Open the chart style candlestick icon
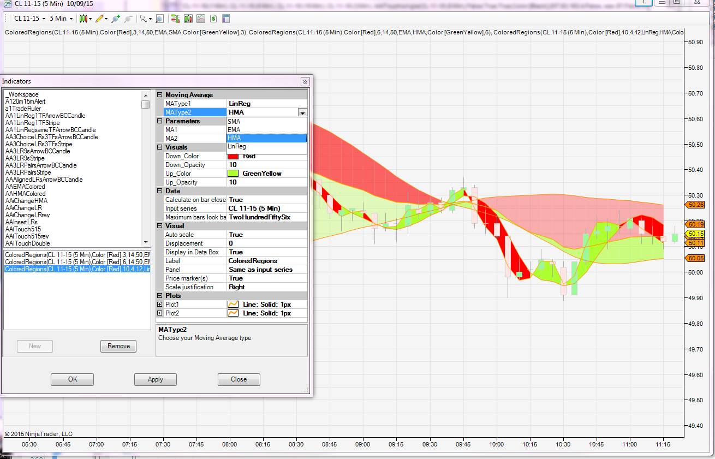The image size is (715, 459). coord(84,19)
